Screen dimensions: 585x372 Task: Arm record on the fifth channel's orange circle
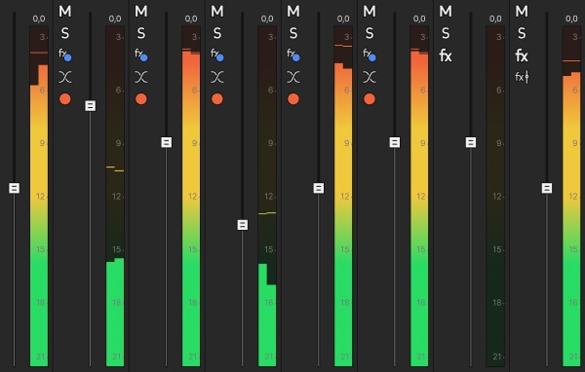tap(370, 99)
